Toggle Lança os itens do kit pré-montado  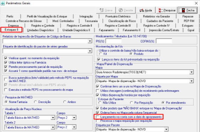(x=99, y=59)
